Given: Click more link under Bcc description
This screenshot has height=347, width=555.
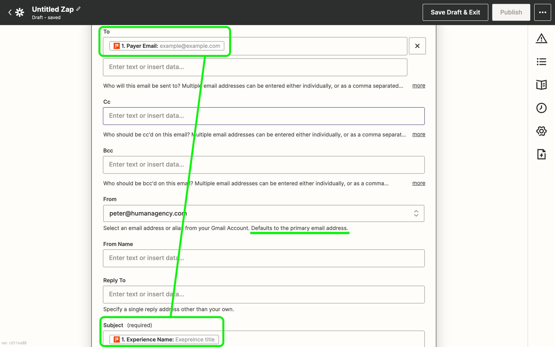Looking at the screenshot, I should pyautogui.click(x=418, y=183).
